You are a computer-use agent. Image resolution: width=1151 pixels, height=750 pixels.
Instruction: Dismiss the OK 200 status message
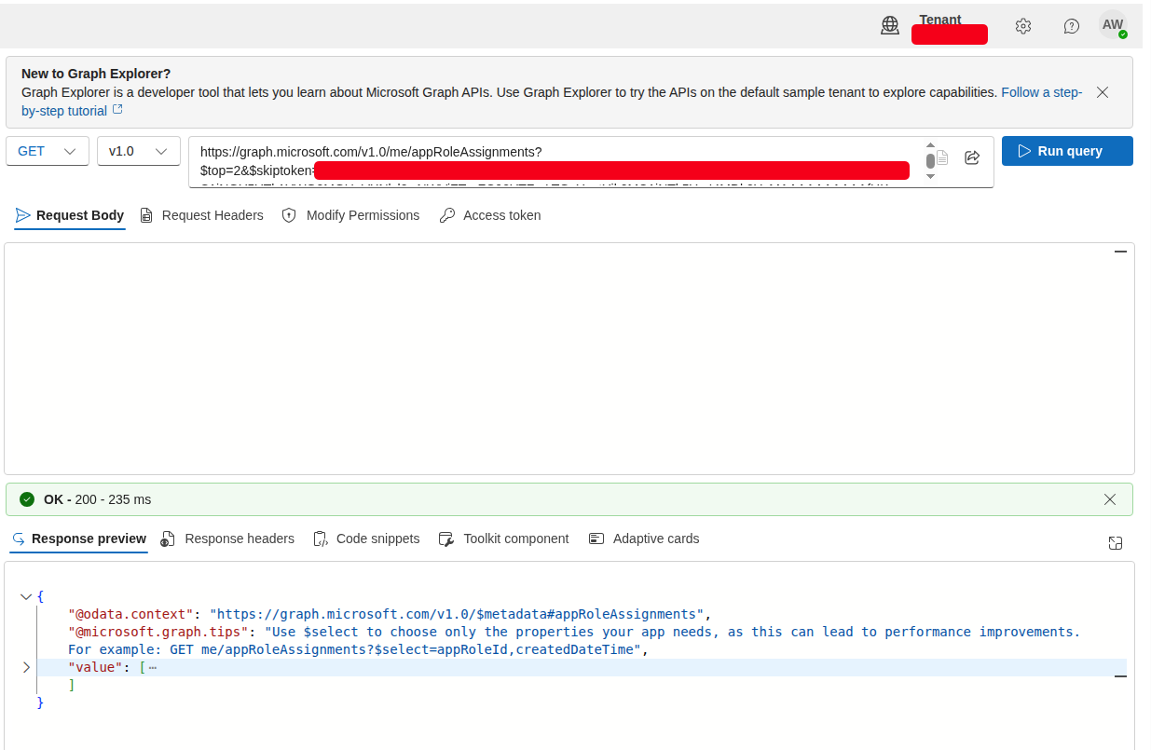click(x=1110, y=499)
